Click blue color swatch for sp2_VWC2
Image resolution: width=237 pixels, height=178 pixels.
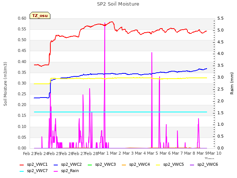[56, 165]
